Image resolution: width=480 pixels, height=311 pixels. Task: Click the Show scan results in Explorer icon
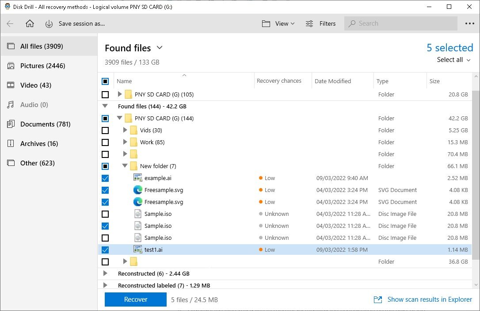(378, 300)
